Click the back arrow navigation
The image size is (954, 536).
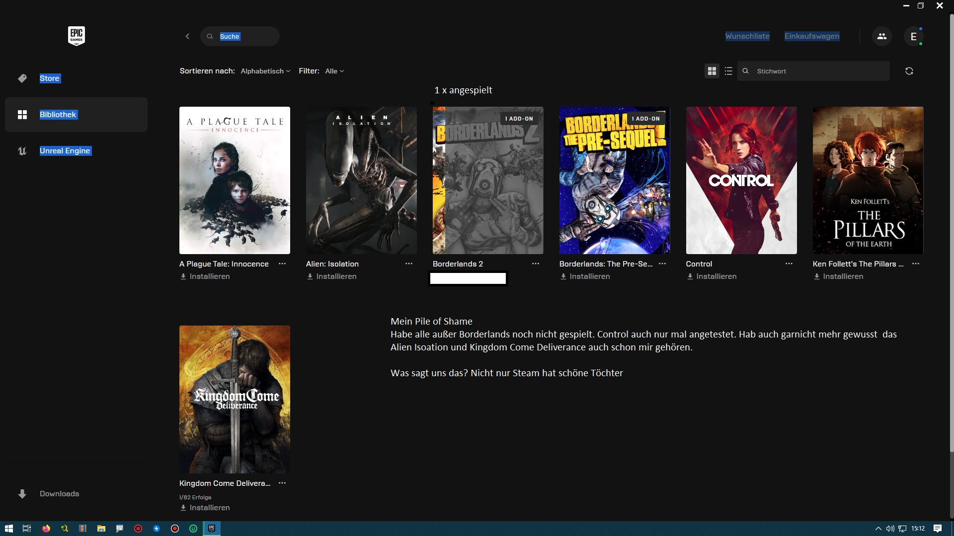187,36
